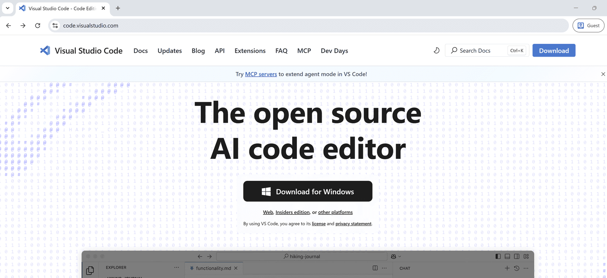Screen dimensions: 607x278
Task: Toggle dark theme with the moon icon
Action: click(x=436, y=50)
